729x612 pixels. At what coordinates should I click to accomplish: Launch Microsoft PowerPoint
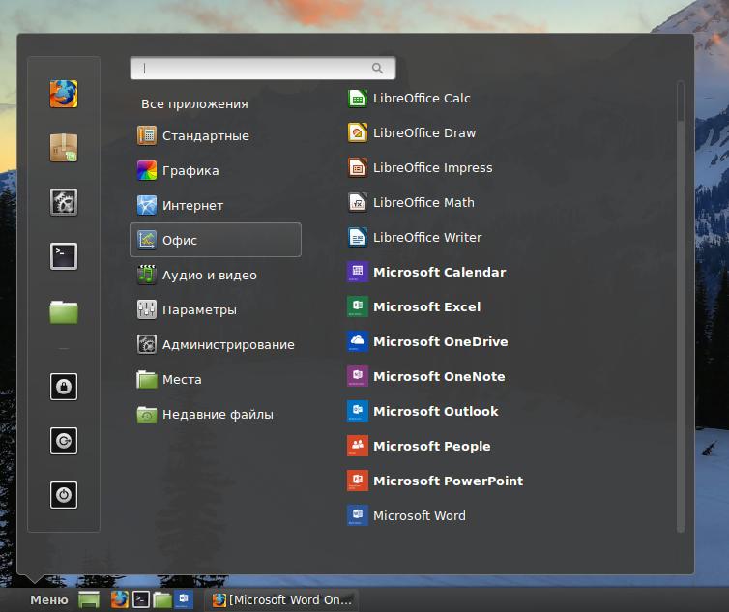click(x=436, y=481)
